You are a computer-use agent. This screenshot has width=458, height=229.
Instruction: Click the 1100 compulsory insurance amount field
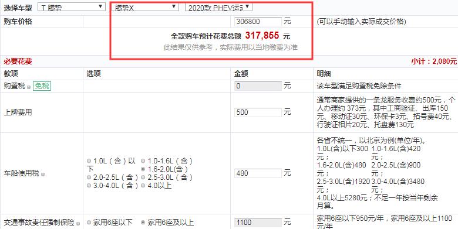[x=258, y=223]
